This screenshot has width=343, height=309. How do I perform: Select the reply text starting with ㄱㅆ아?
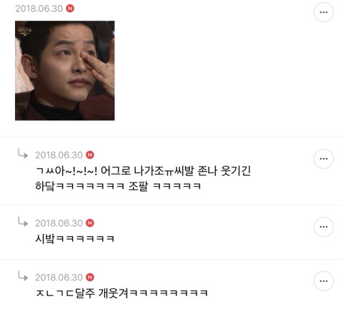[143, 179]
